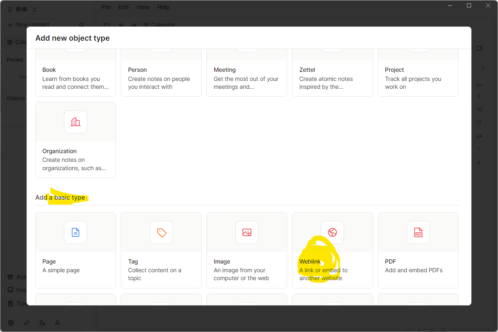498x332 pixels.
Task: Add the Book object type
Action: [x=76, y=78]
